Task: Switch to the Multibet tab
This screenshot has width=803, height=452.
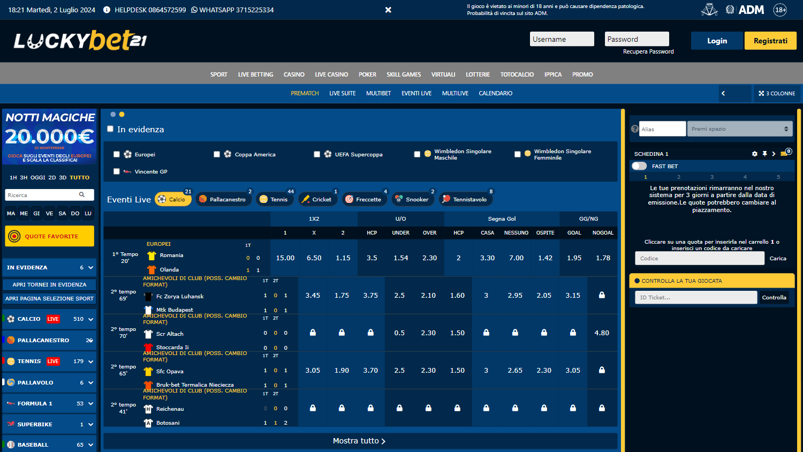Action: pyautogui.click(x=378, y=93)
